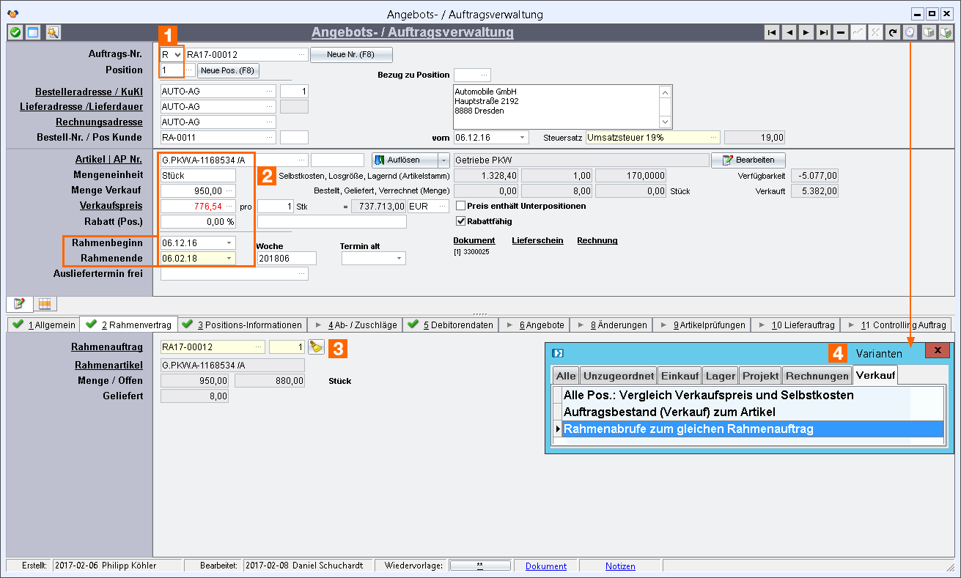Click the Bearbeiten button
This screenshot has width=961, height=578.
[x=748, y=160]
